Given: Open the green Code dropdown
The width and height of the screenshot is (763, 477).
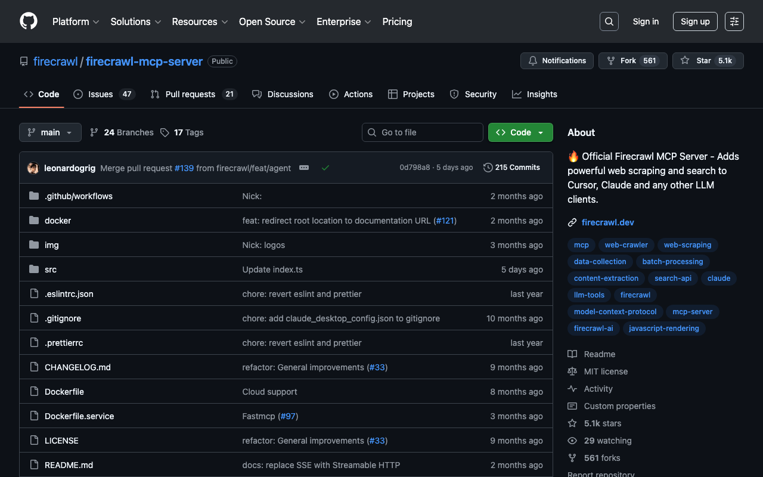Looking at the screenshot, I should click(520, 132).
